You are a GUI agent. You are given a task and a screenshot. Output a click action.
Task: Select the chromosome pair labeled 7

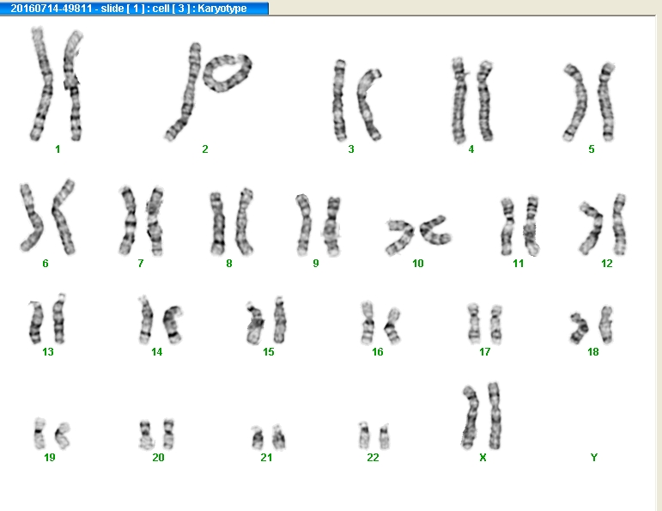click(141, 221)
